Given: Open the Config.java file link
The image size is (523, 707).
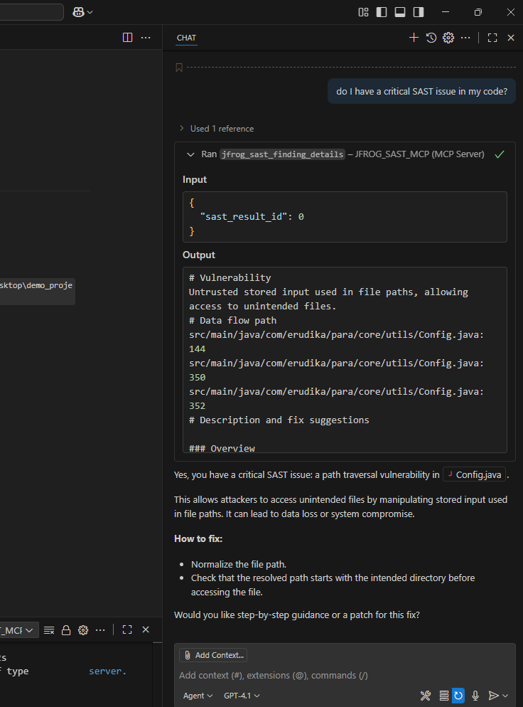Looking at the screenshot, I should click(x=474, y=474).
